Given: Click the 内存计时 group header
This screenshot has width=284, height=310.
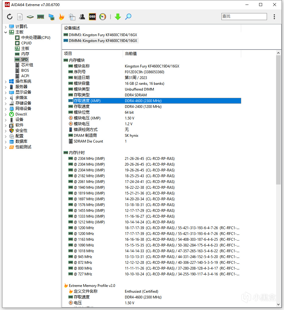Looking at the screenshot, I should tap(74, 153).
